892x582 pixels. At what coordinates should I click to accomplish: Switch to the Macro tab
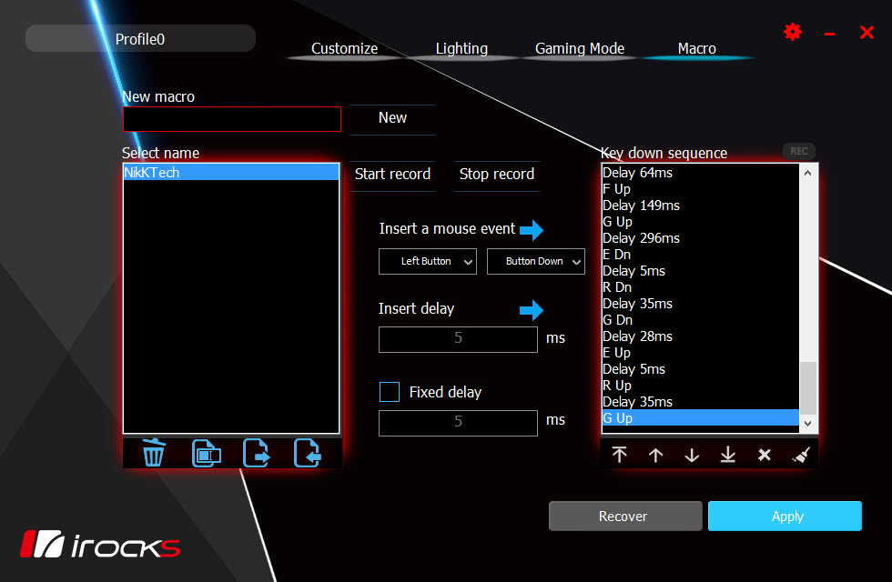[697, 49]
